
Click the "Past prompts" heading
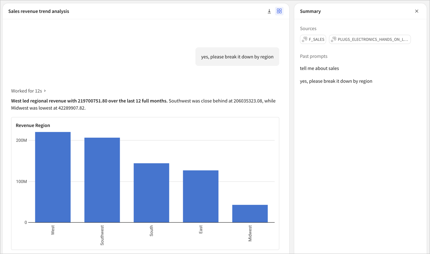pyautogui.click(x=314, y=56)
